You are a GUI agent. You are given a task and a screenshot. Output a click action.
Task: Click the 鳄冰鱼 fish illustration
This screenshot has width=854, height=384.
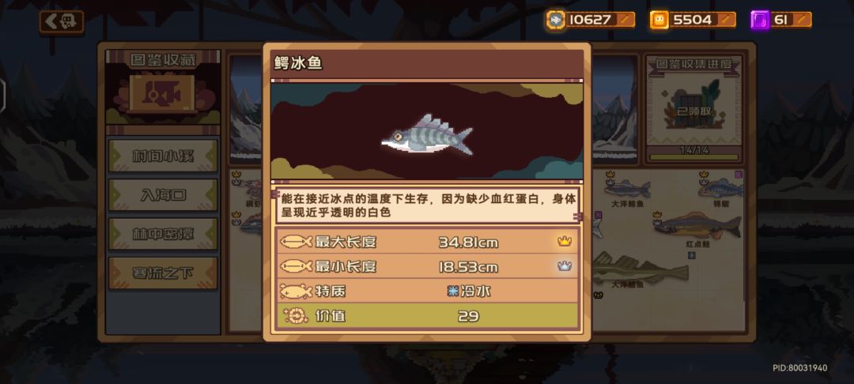pyautogui.click(x=426, y=134)
